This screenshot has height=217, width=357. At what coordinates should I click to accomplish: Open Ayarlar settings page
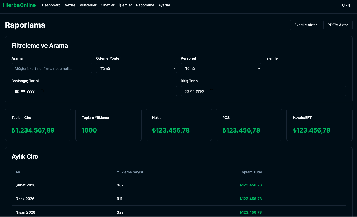click(164, 5)
